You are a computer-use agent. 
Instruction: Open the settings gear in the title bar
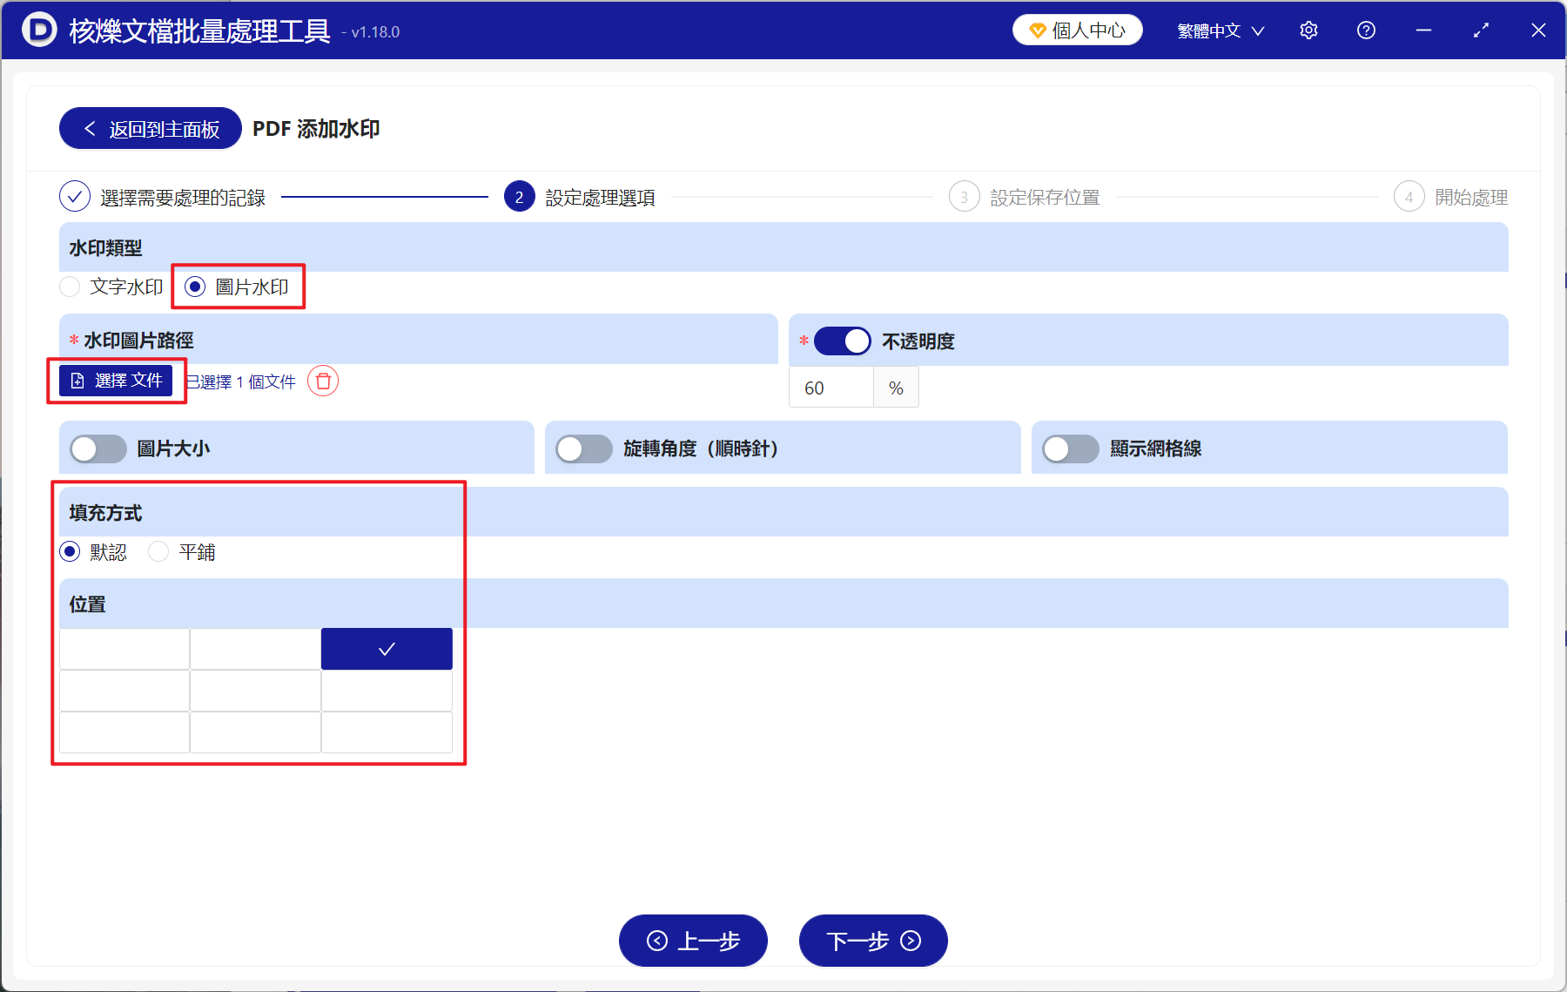tap(1308, 30)
